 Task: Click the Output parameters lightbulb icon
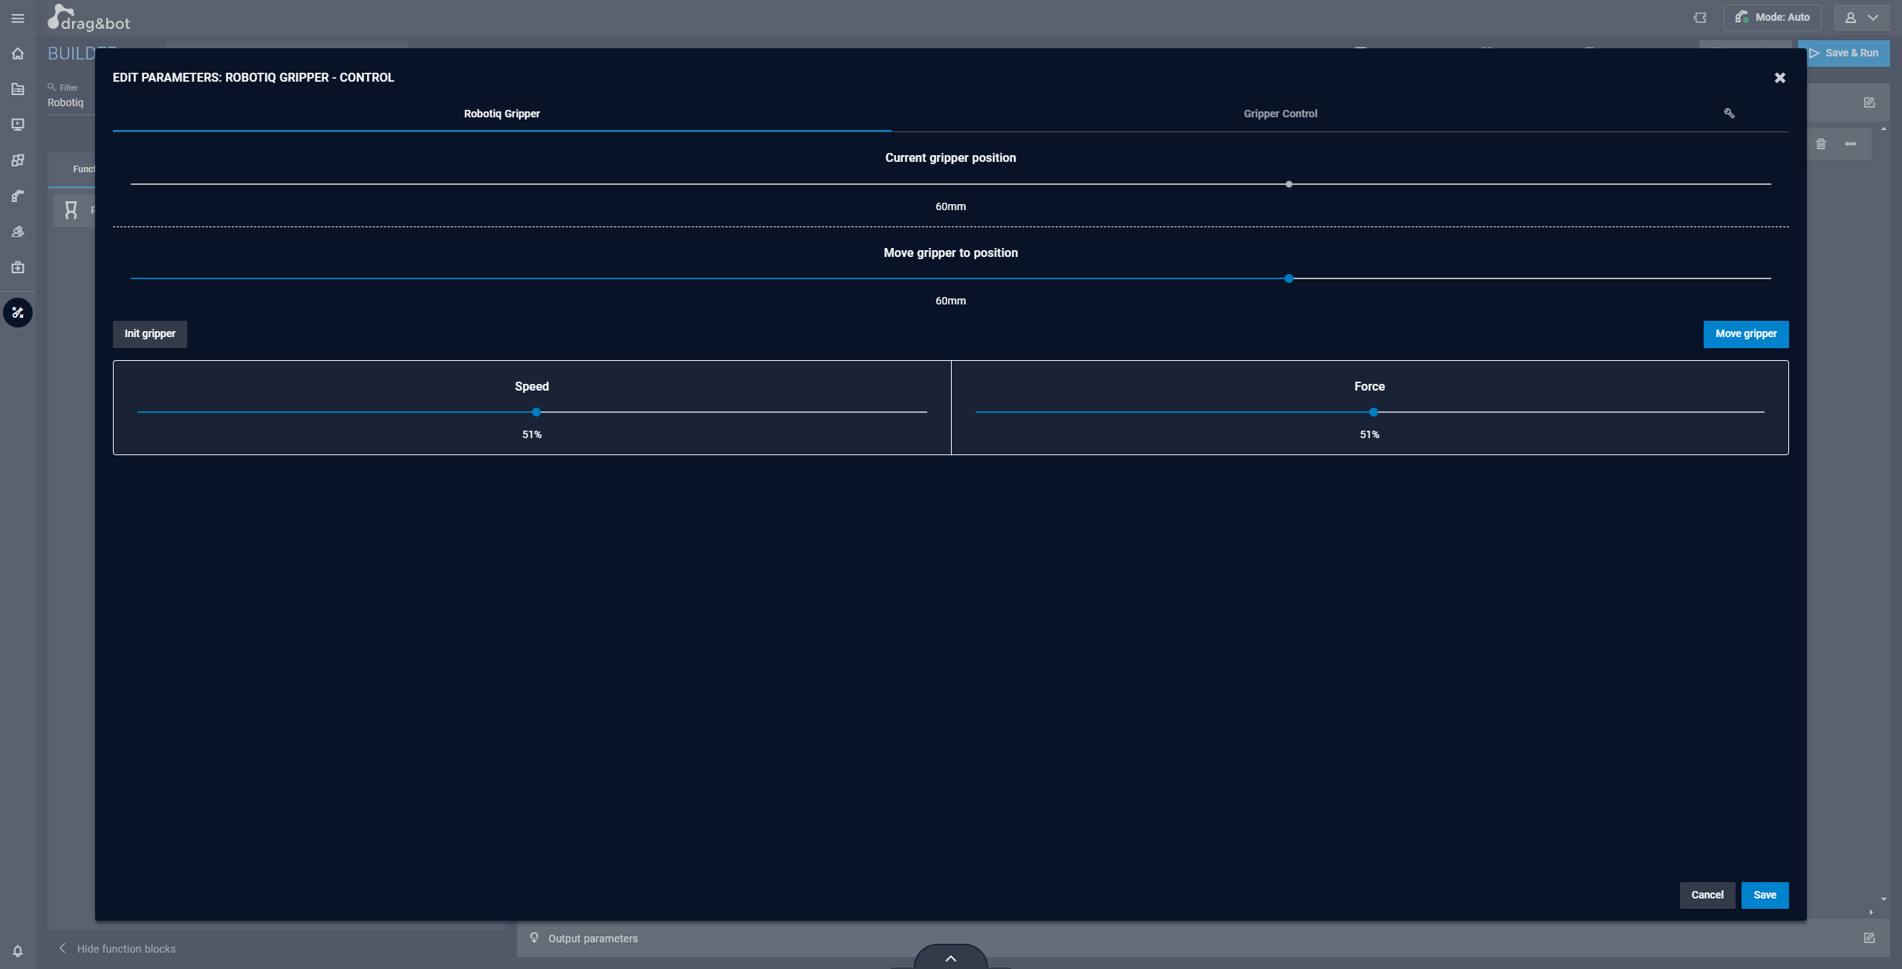point(534,938)
